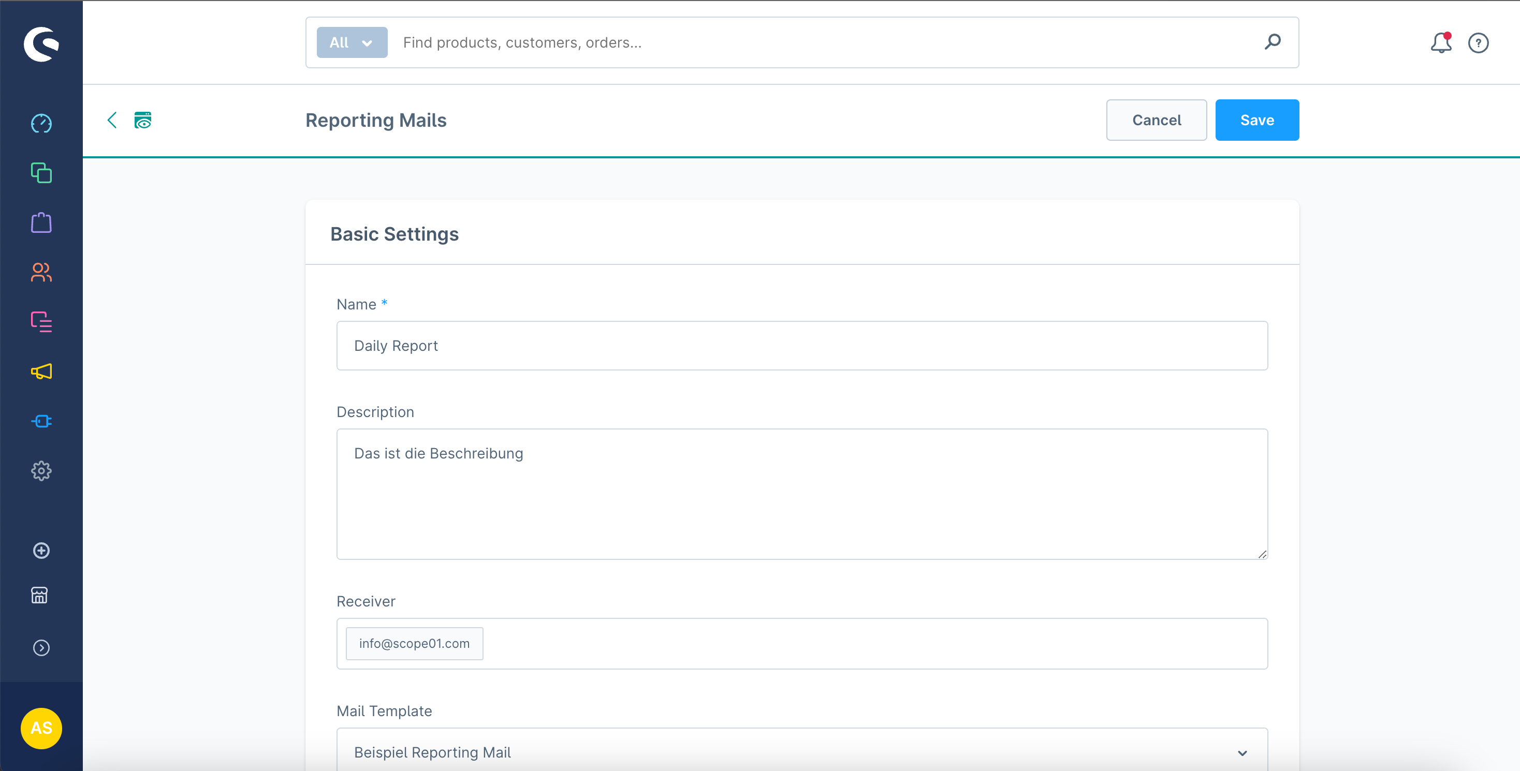Go back with the left chevron arrow

pos(112,120)
